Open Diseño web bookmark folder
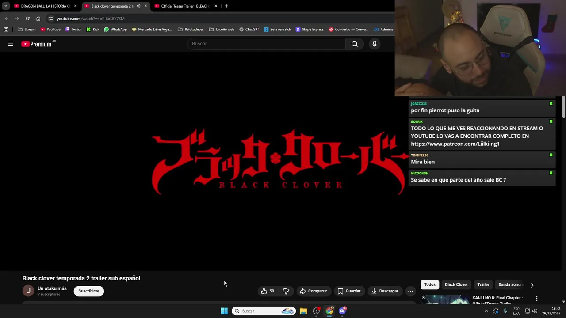Viewport: 566px width, 318px height. [x=222, y=30]
